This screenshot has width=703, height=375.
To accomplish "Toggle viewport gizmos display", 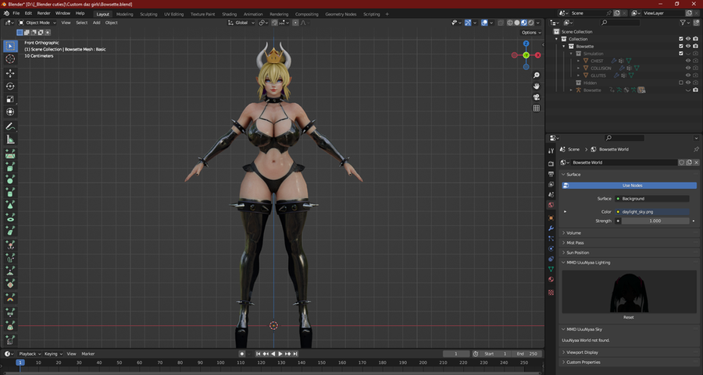I will click(468, 23).
